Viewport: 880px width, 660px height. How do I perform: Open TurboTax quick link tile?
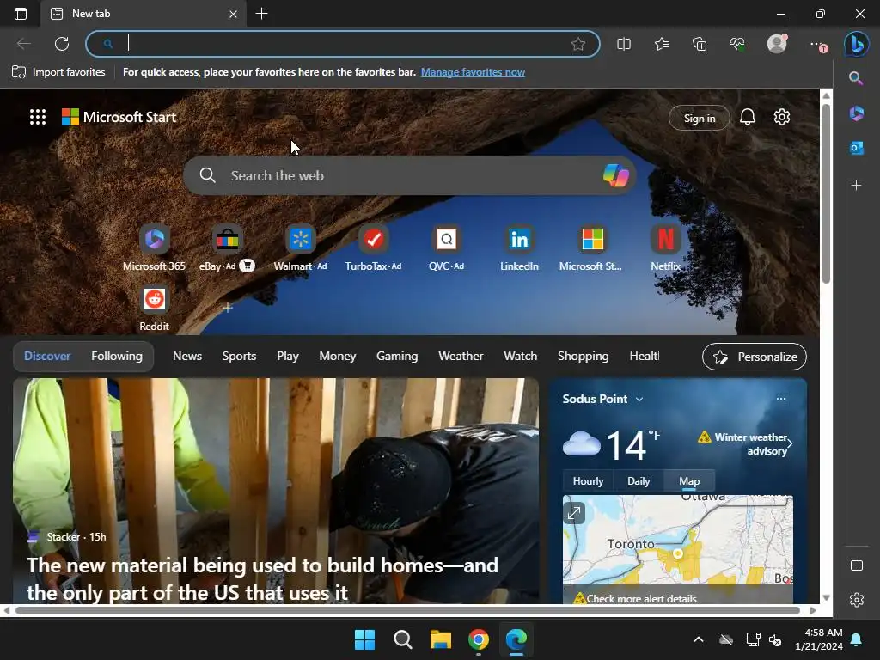(x=373, y=248)
